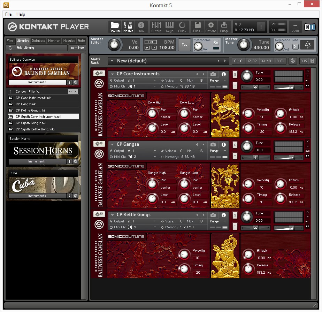322x312 pixels.
Task: Click the Info toolbar icon
Action: (x=141, y=27)
